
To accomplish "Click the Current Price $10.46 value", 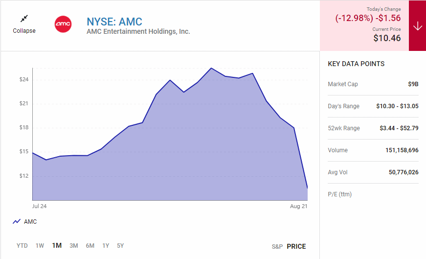I will pyautogui.click(x=387, y=38).
